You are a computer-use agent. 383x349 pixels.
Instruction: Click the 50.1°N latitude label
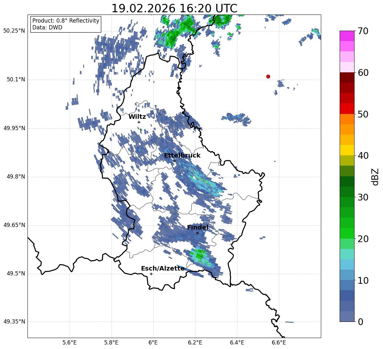16,80
